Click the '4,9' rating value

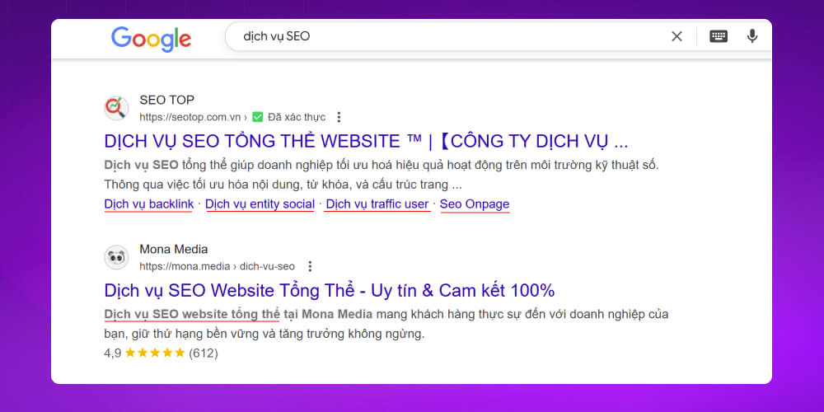point(112,353)
